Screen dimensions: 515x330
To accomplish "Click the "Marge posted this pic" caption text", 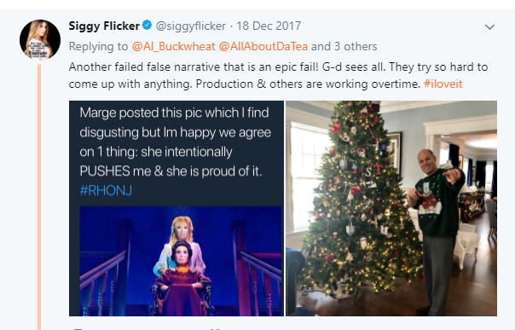I will (175, 142).
